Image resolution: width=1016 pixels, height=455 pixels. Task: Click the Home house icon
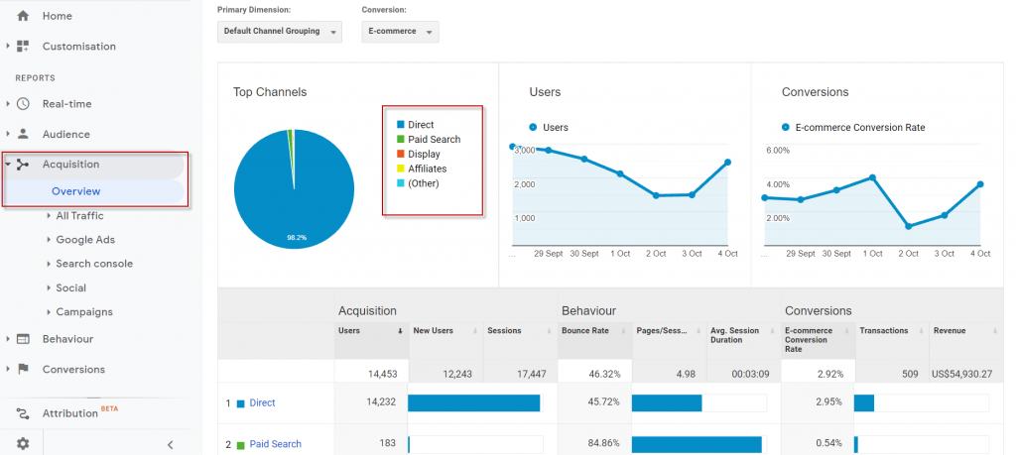(x=23, y=16)
